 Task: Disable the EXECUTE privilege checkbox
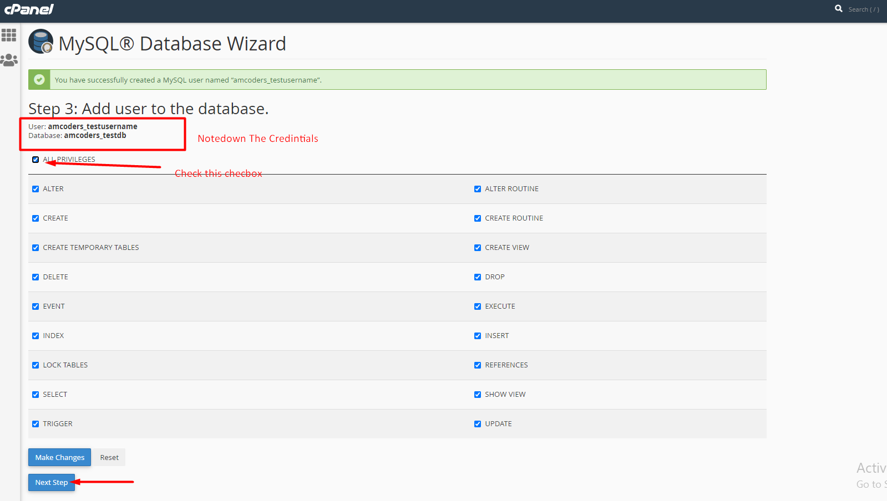[478, 306]
